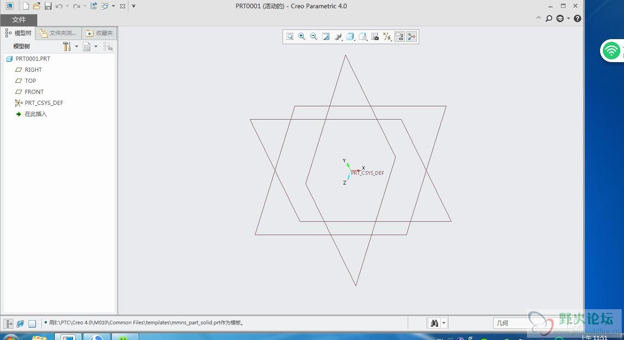Viewport: 624px width, 340px height.
Task: Open the 文件 menu
Action: (x=18, y=20)
